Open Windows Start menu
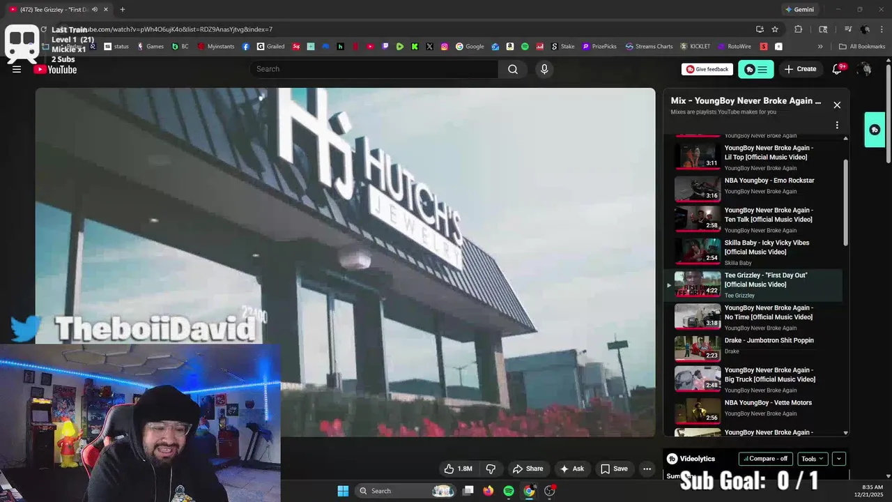 click(343, 491)
